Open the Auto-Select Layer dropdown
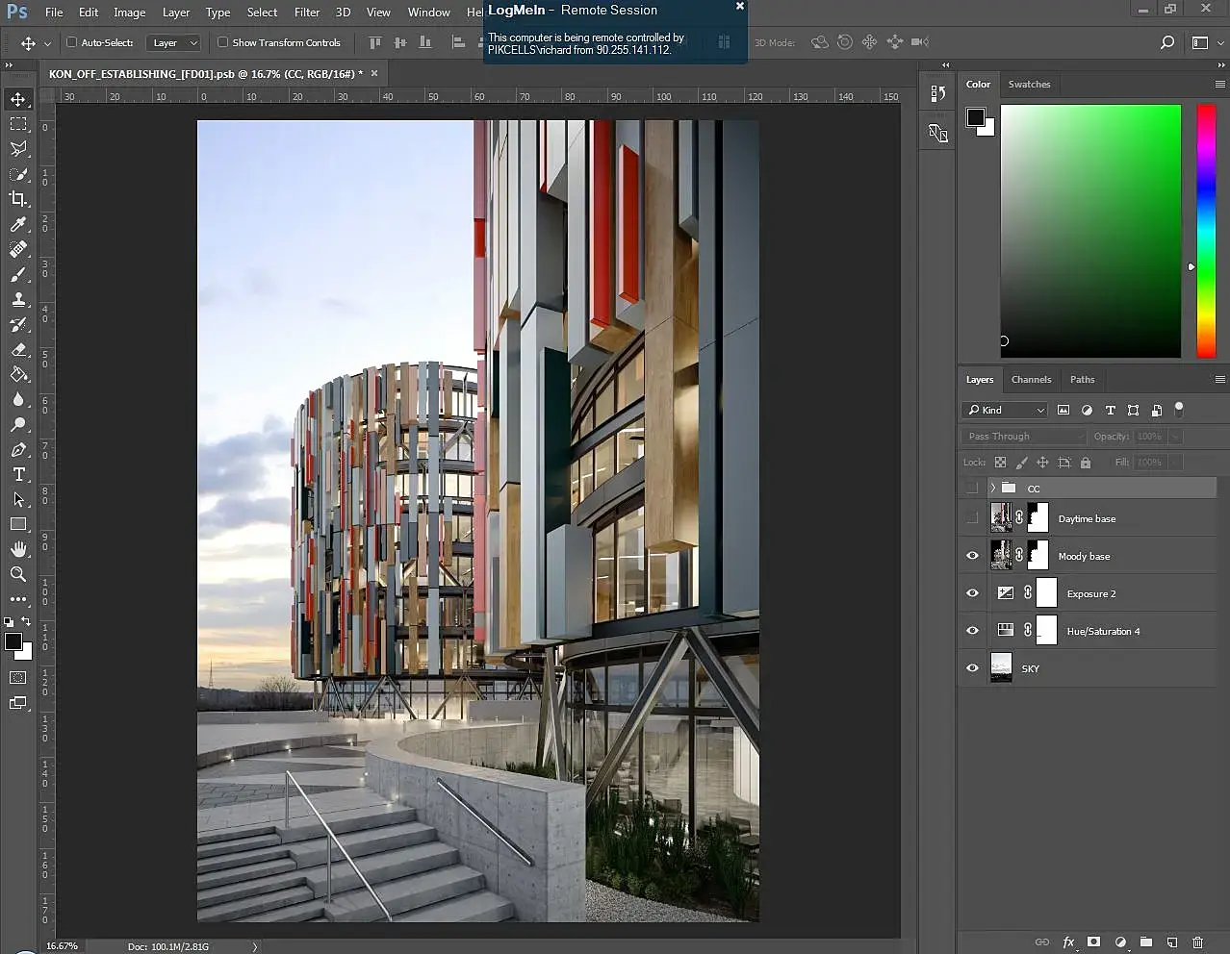The width and height of the screenshot is (1230, 954). (x=173, y=42)
